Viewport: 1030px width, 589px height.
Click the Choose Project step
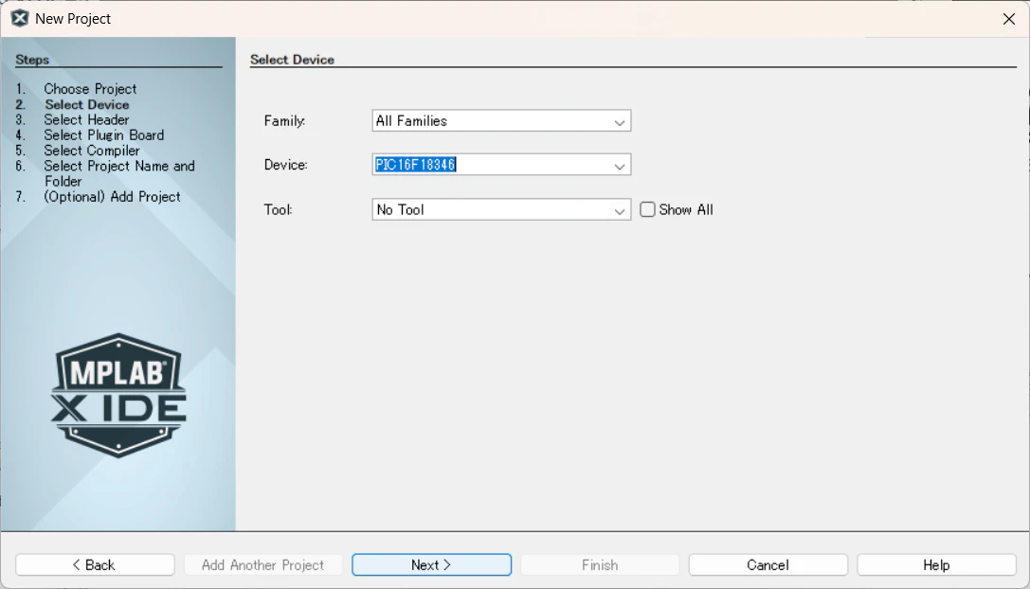pos(90,89)
